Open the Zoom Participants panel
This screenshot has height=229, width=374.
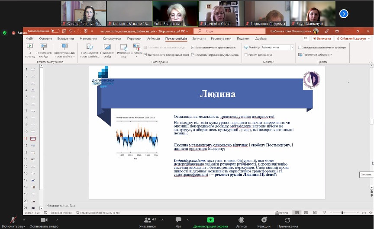(x=147, y=221)
